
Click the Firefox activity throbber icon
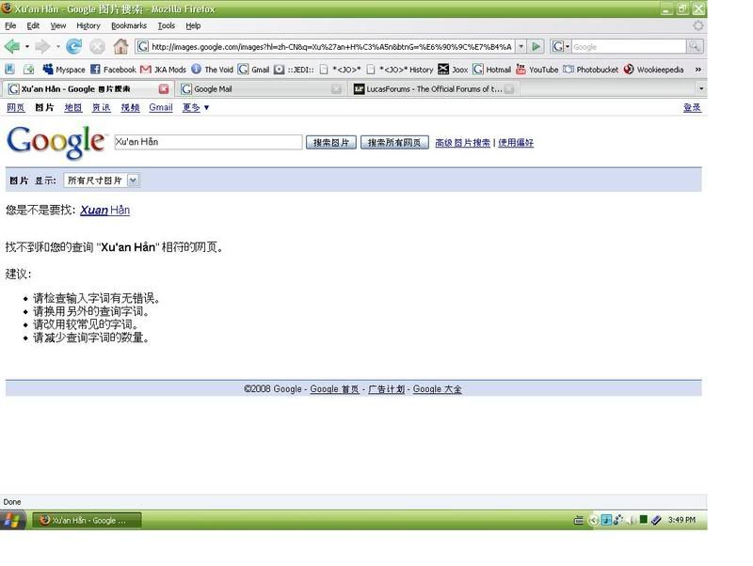(x=698, y=25)
